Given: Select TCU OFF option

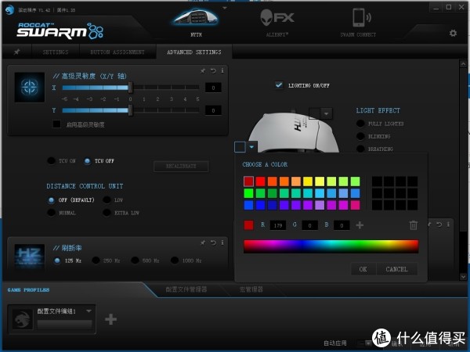Looking at the screenshot, I should point(87,161).
